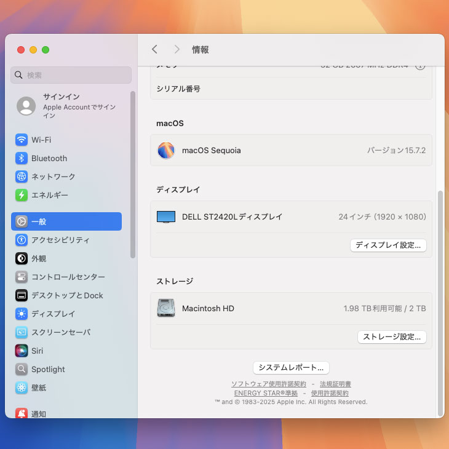This screenshot has width=449, height=449.
Task: Open スクリーンセーバ screen saver settings
Action: [60, 332]
